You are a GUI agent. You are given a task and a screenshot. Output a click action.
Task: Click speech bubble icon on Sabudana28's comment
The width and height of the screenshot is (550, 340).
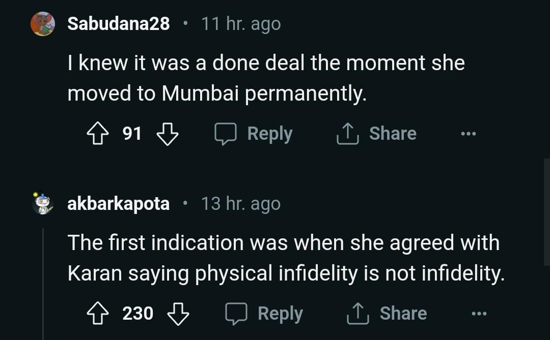click(225, 134)
